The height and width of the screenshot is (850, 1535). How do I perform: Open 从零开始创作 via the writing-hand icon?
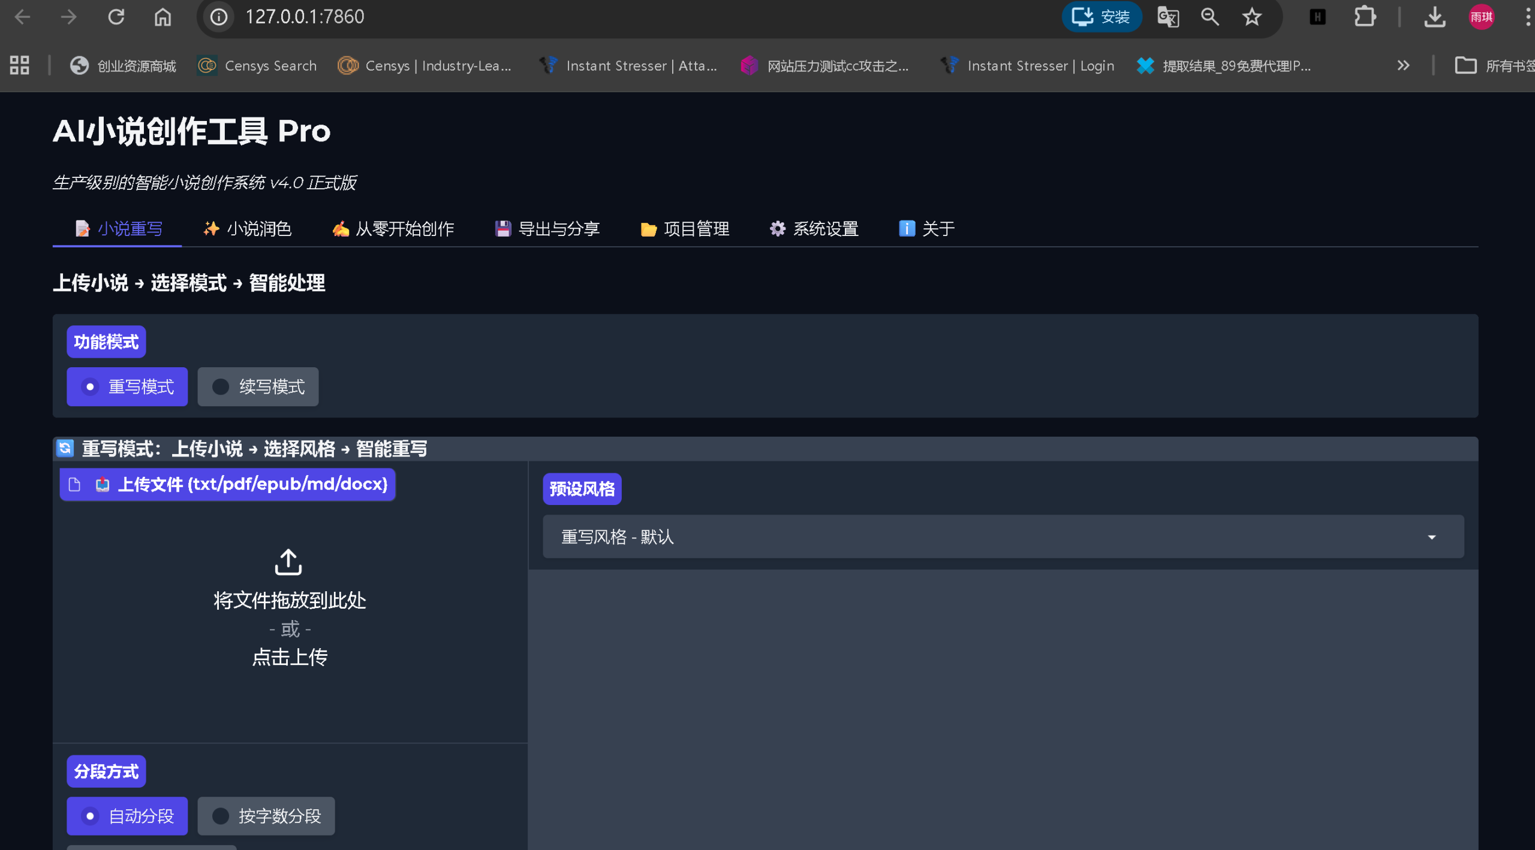click(x=341, y=228)
